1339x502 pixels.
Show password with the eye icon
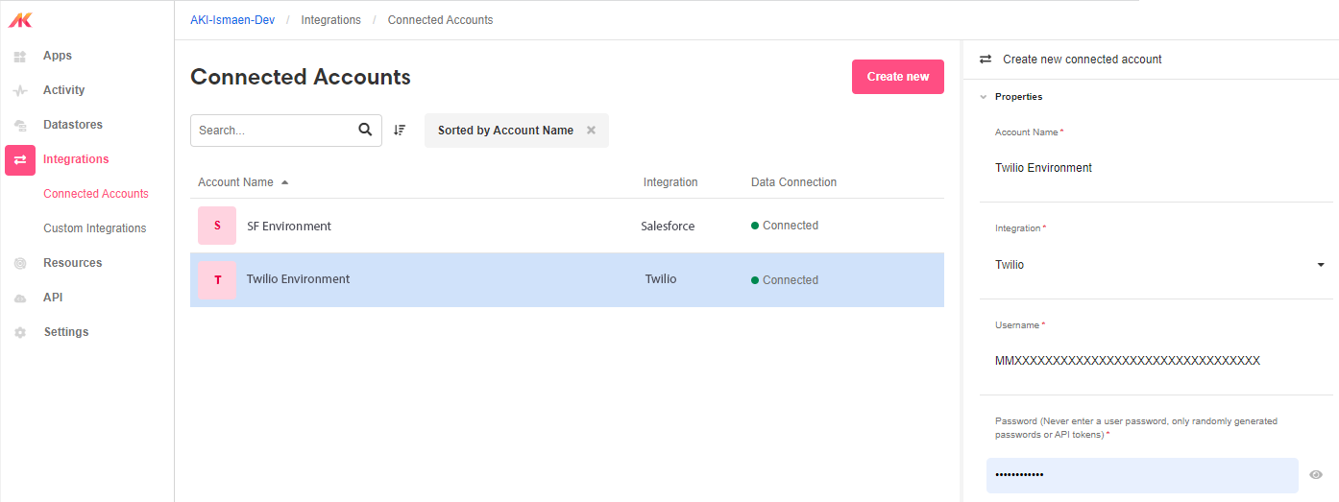1316,474
